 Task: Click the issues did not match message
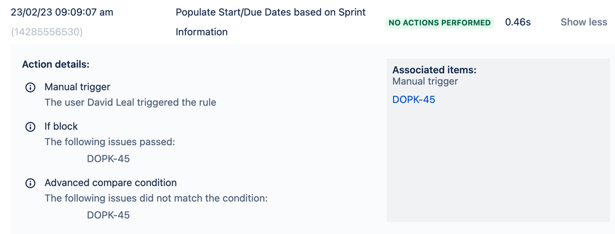[156, 198]
